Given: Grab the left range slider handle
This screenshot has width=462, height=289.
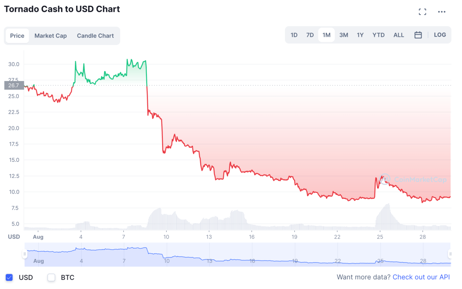Looking at the screenshot, I should [25, 254].
